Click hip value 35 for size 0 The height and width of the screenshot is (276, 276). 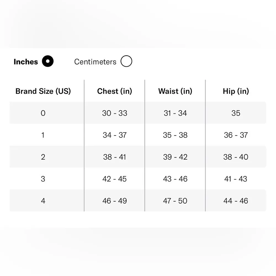click(236, 113)
